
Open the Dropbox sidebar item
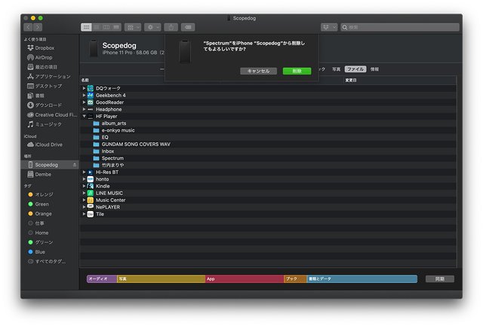45,47
